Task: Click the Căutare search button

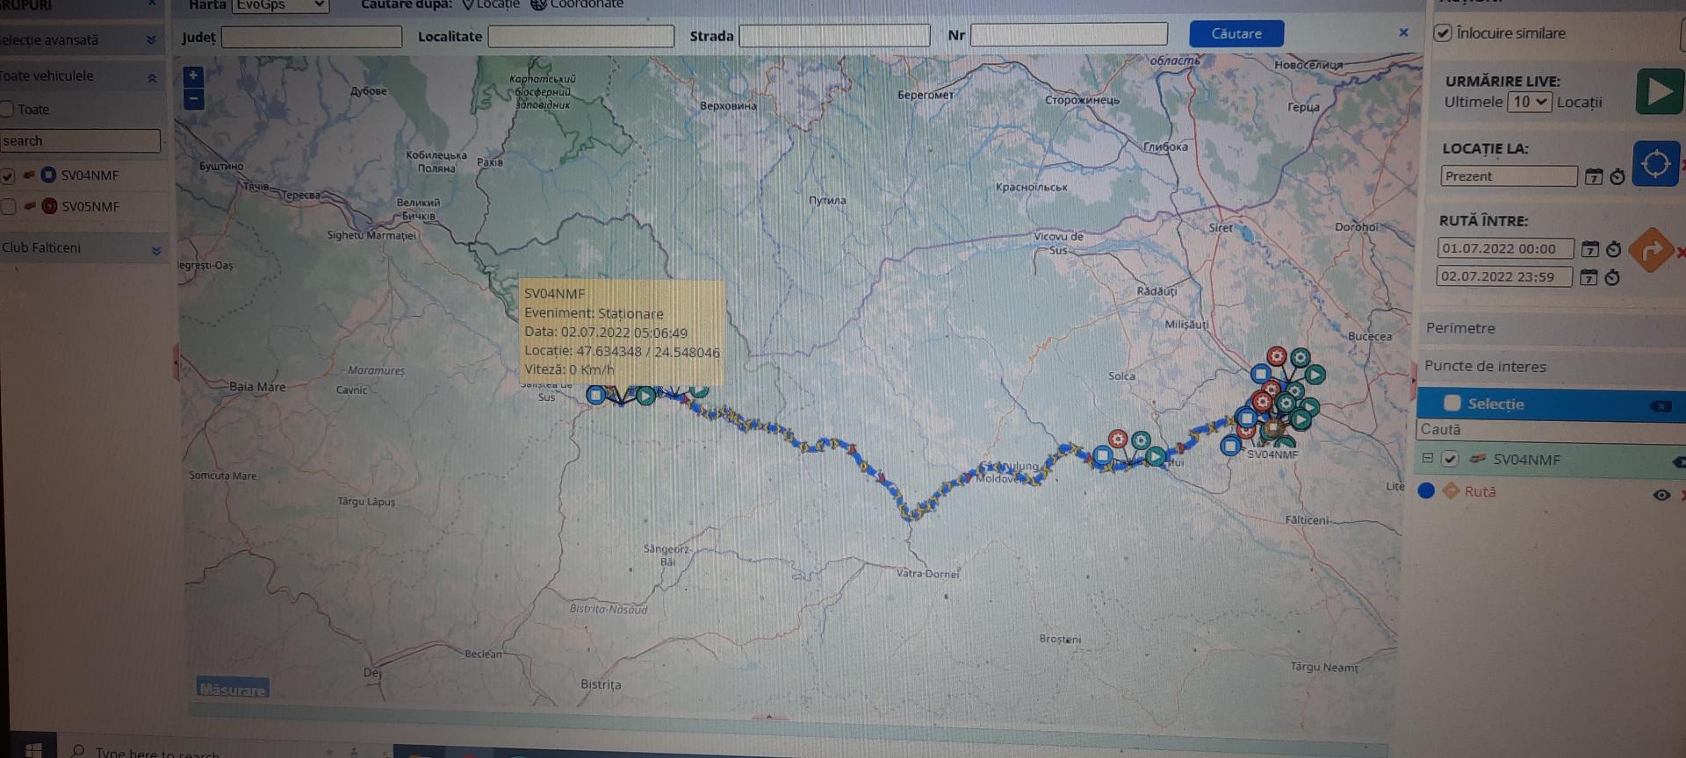Action: (1236, 33)
